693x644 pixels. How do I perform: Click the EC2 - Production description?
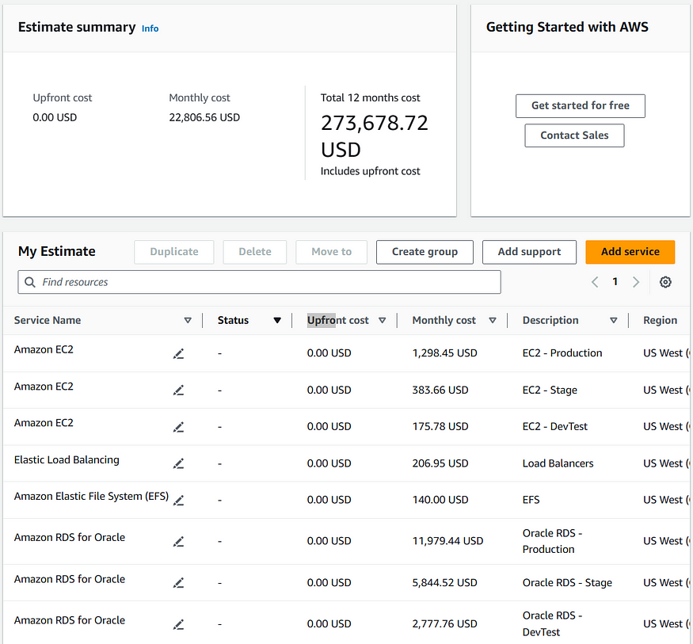tap(562, 353)
